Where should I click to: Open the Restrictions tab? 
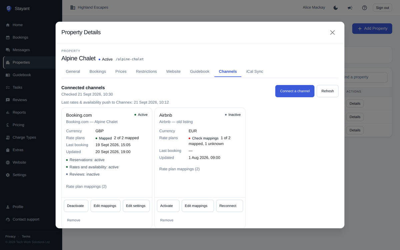[x=146, y=72]
